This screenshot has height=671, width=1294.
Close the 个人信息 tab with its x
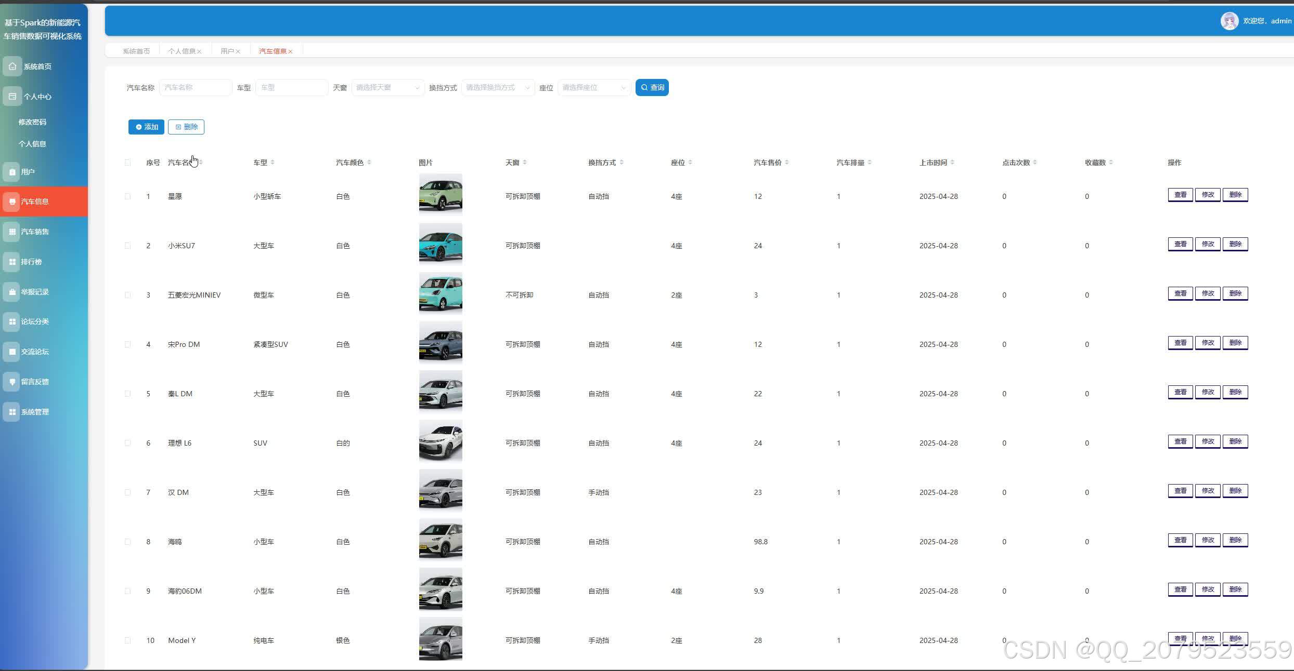pyautogui.click(x=199, y=52)
